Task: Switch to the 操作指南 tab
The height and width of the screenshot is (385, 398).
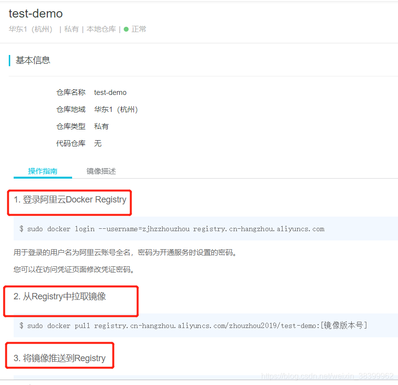Action: pos(43,171)
